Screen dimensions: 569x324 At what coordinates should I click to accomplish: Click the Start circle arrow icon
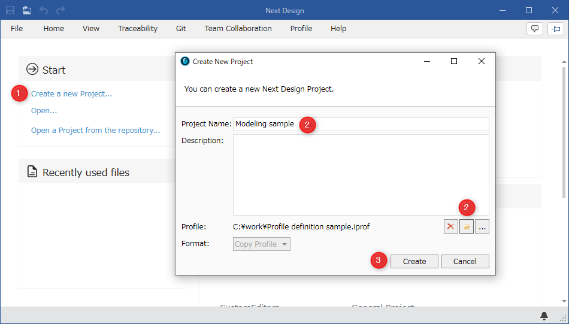click(32, 69)
